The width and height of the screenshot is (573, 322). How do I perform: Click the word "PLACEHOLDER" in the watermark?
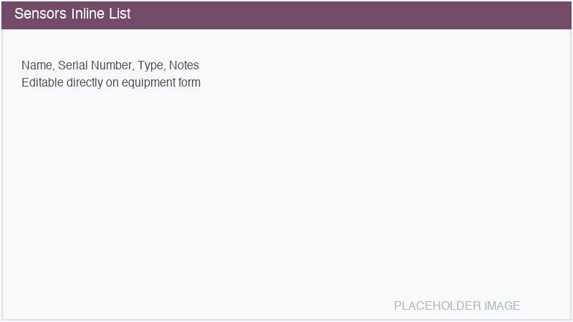(437, 306)
